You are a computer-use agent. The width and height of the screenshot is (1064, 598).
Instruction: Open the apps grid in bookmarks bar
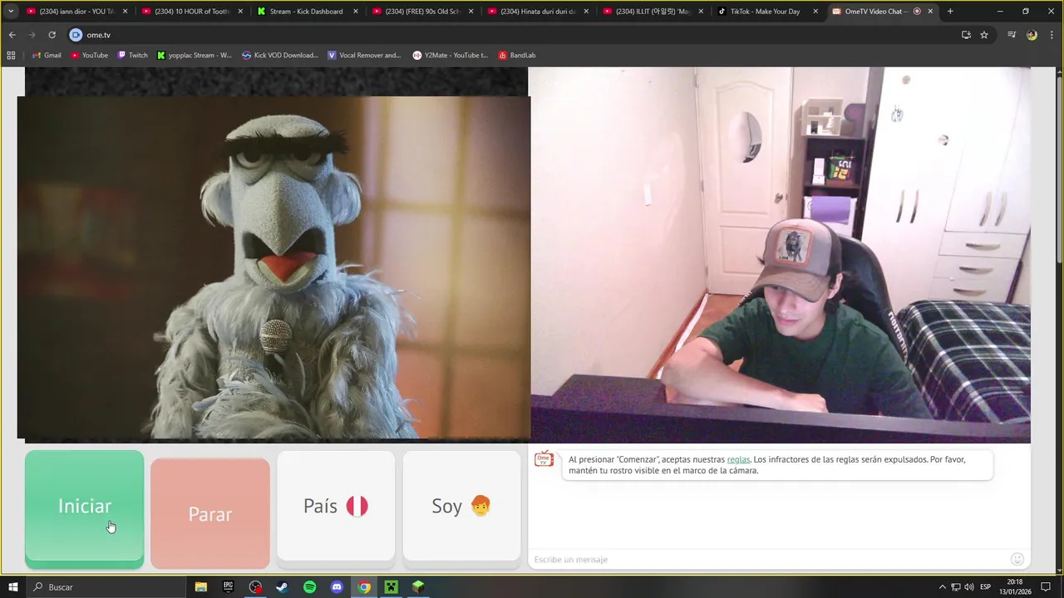(x=11, y=55)
